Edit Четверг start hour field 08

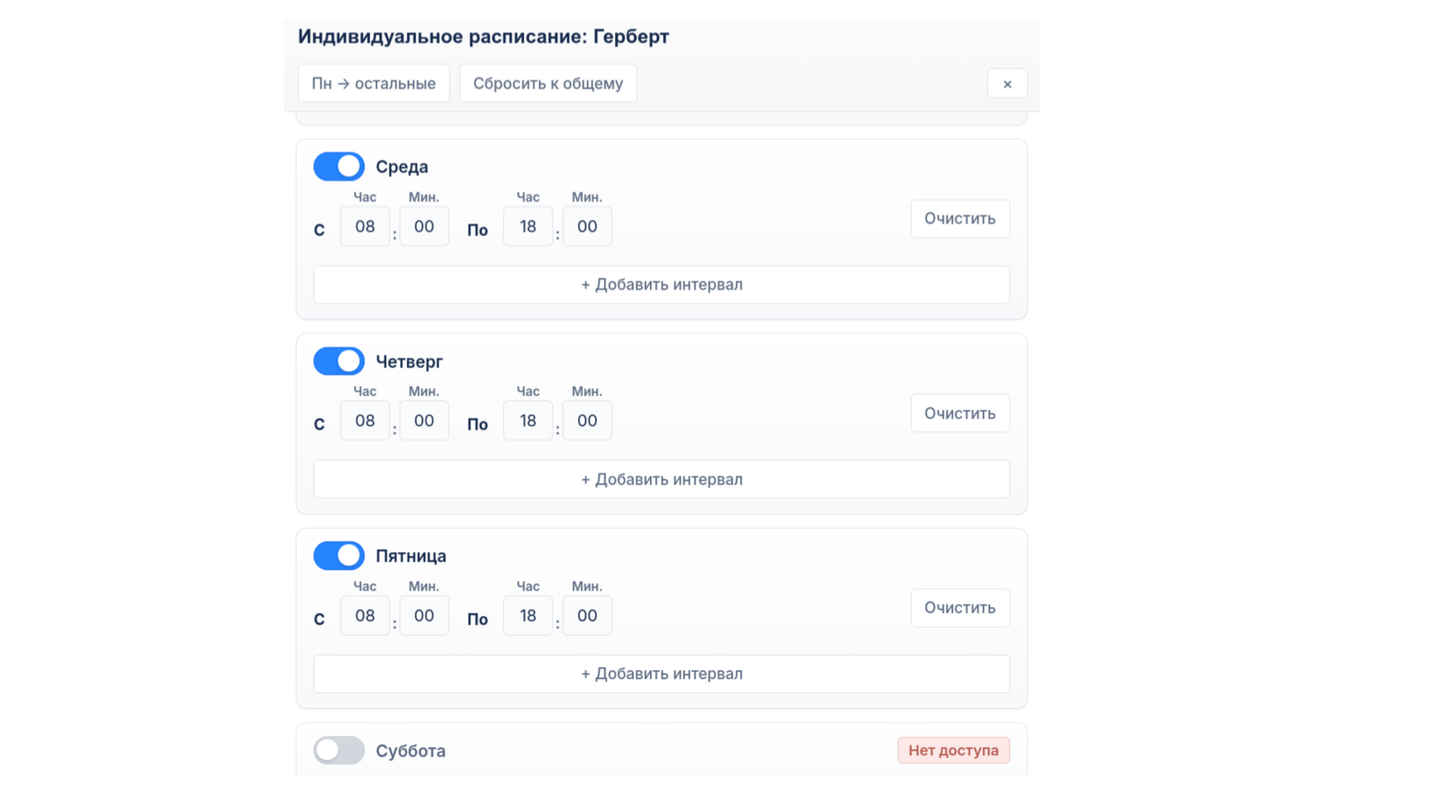364,421
